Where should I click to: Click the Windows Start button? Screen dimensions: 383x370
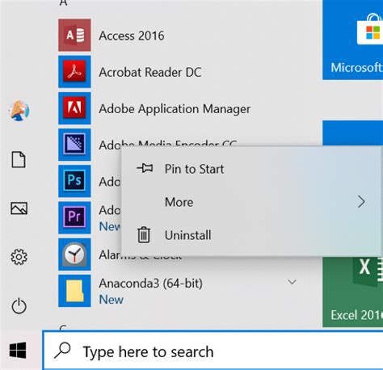(x=18, y=351)
